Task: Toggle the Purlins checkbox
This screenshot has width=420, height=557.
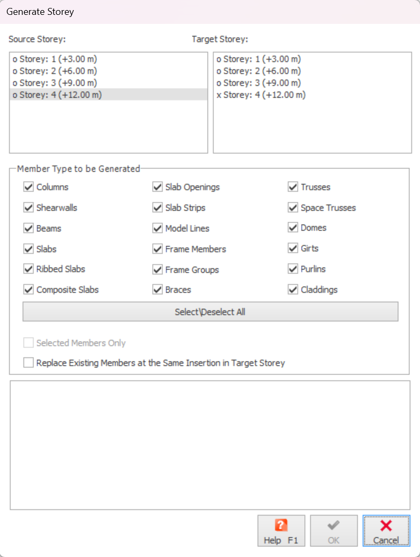Action: [293, 269]
